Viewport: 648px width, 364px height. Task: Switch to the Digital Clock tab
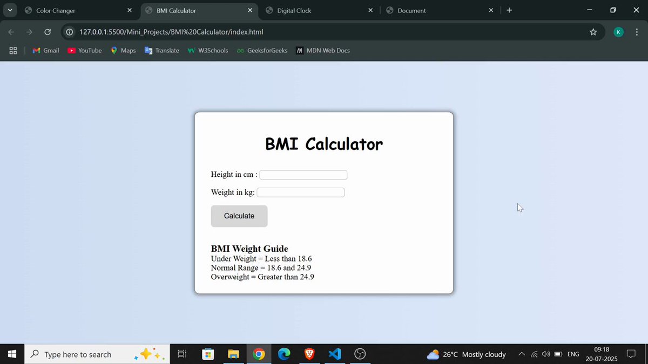[x=320, y=10]
